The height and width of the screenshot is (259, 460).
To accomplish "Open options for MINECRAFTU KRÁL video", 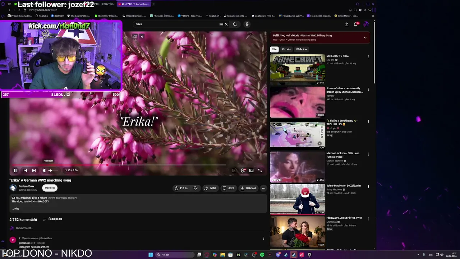I will click(x=368, y=57).
